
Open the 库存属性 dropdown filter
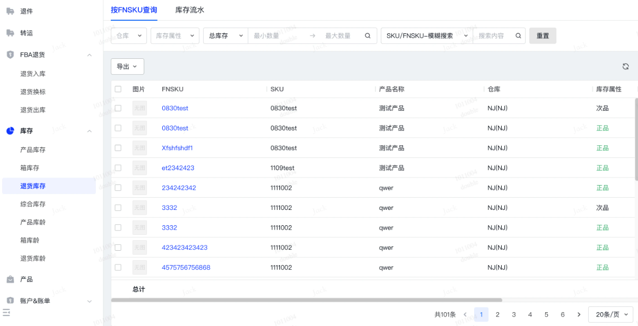[x=174, y=36]
